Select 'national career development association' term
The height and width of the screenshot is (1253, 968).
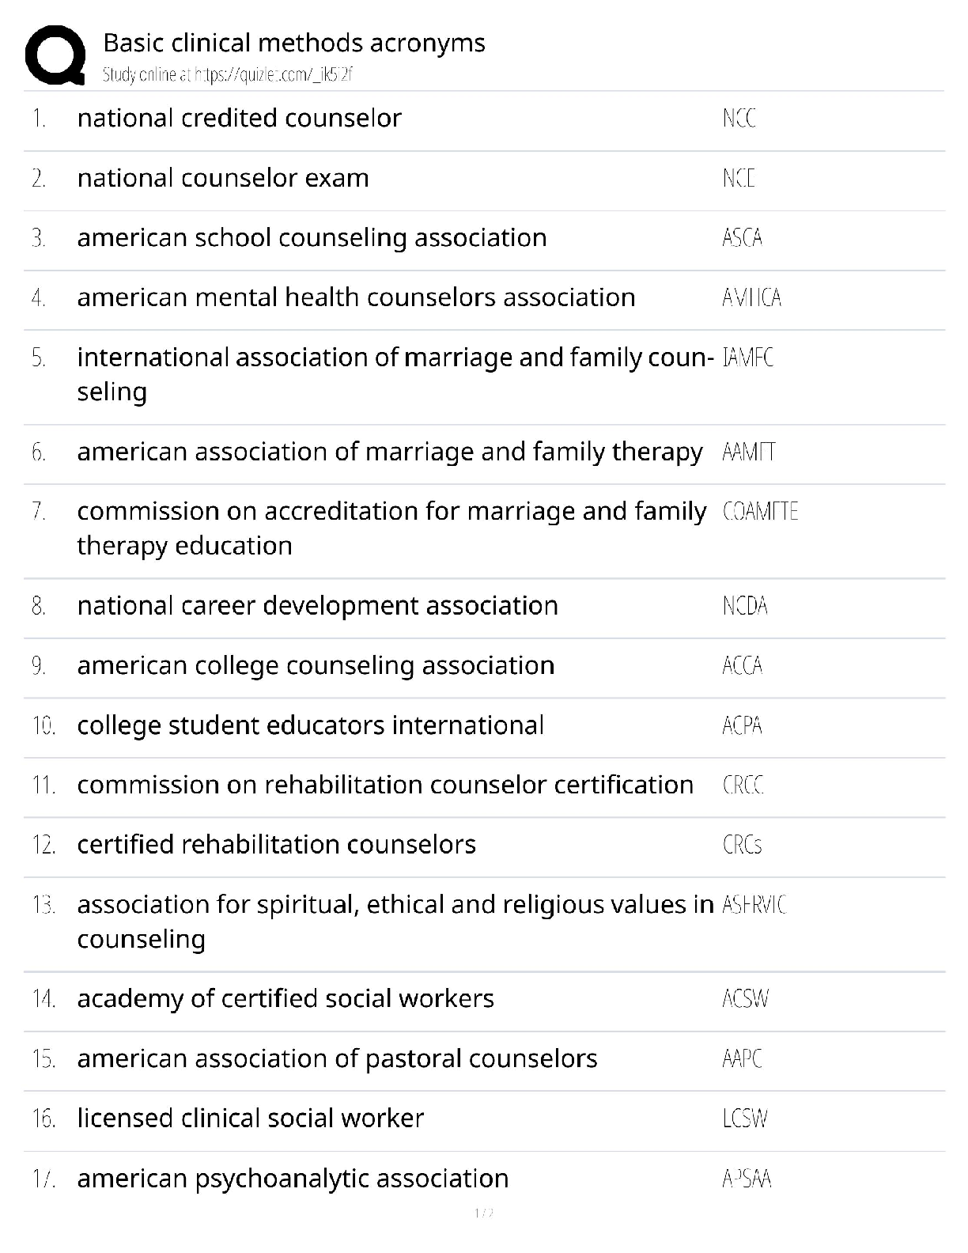[317, 606]
